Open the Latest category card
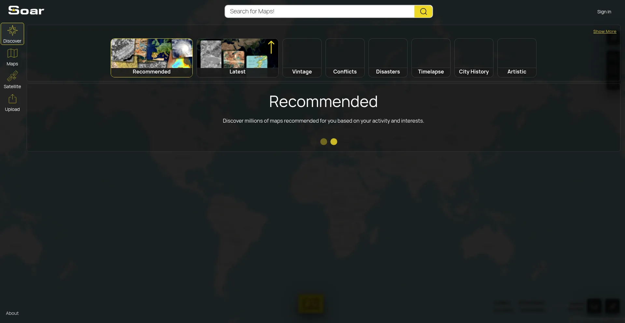Viewport: 625px width, 323px height. click(x=238, y=58)
